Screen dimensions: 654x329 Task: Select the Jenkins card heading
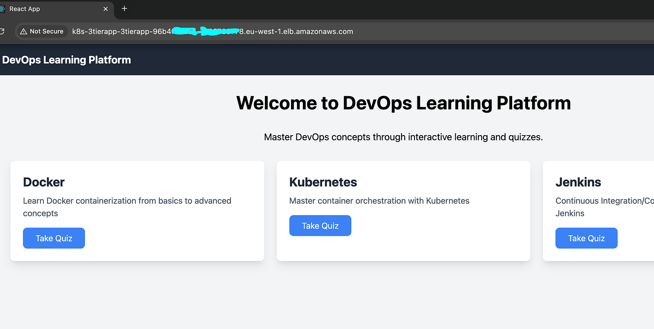click(x=578, y=182)
